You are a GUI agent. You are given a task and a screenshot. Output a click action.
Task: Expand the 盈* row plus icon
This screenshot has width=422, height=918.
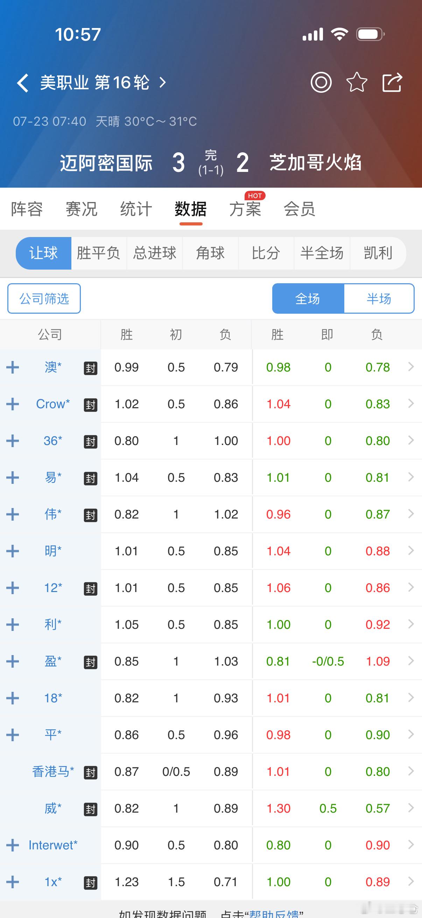coord(13,661)
